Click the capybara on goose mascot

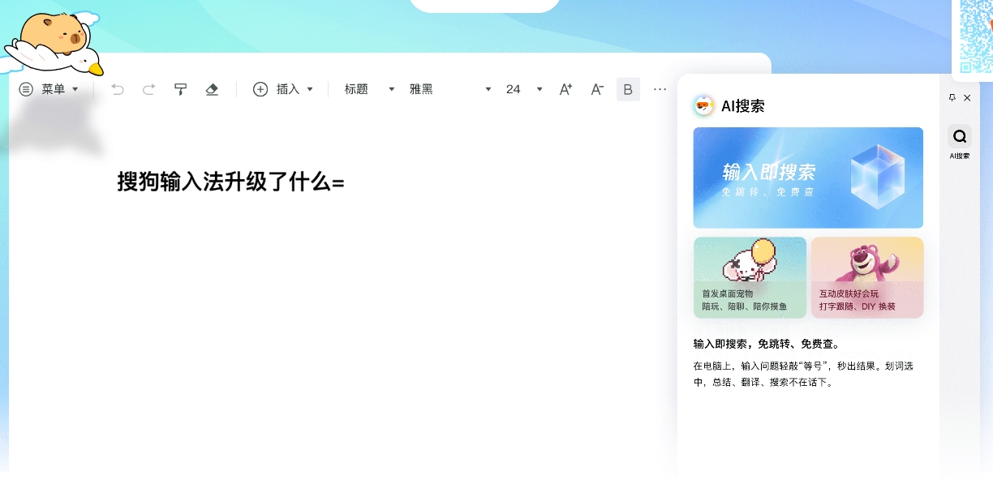click(54, 44)
